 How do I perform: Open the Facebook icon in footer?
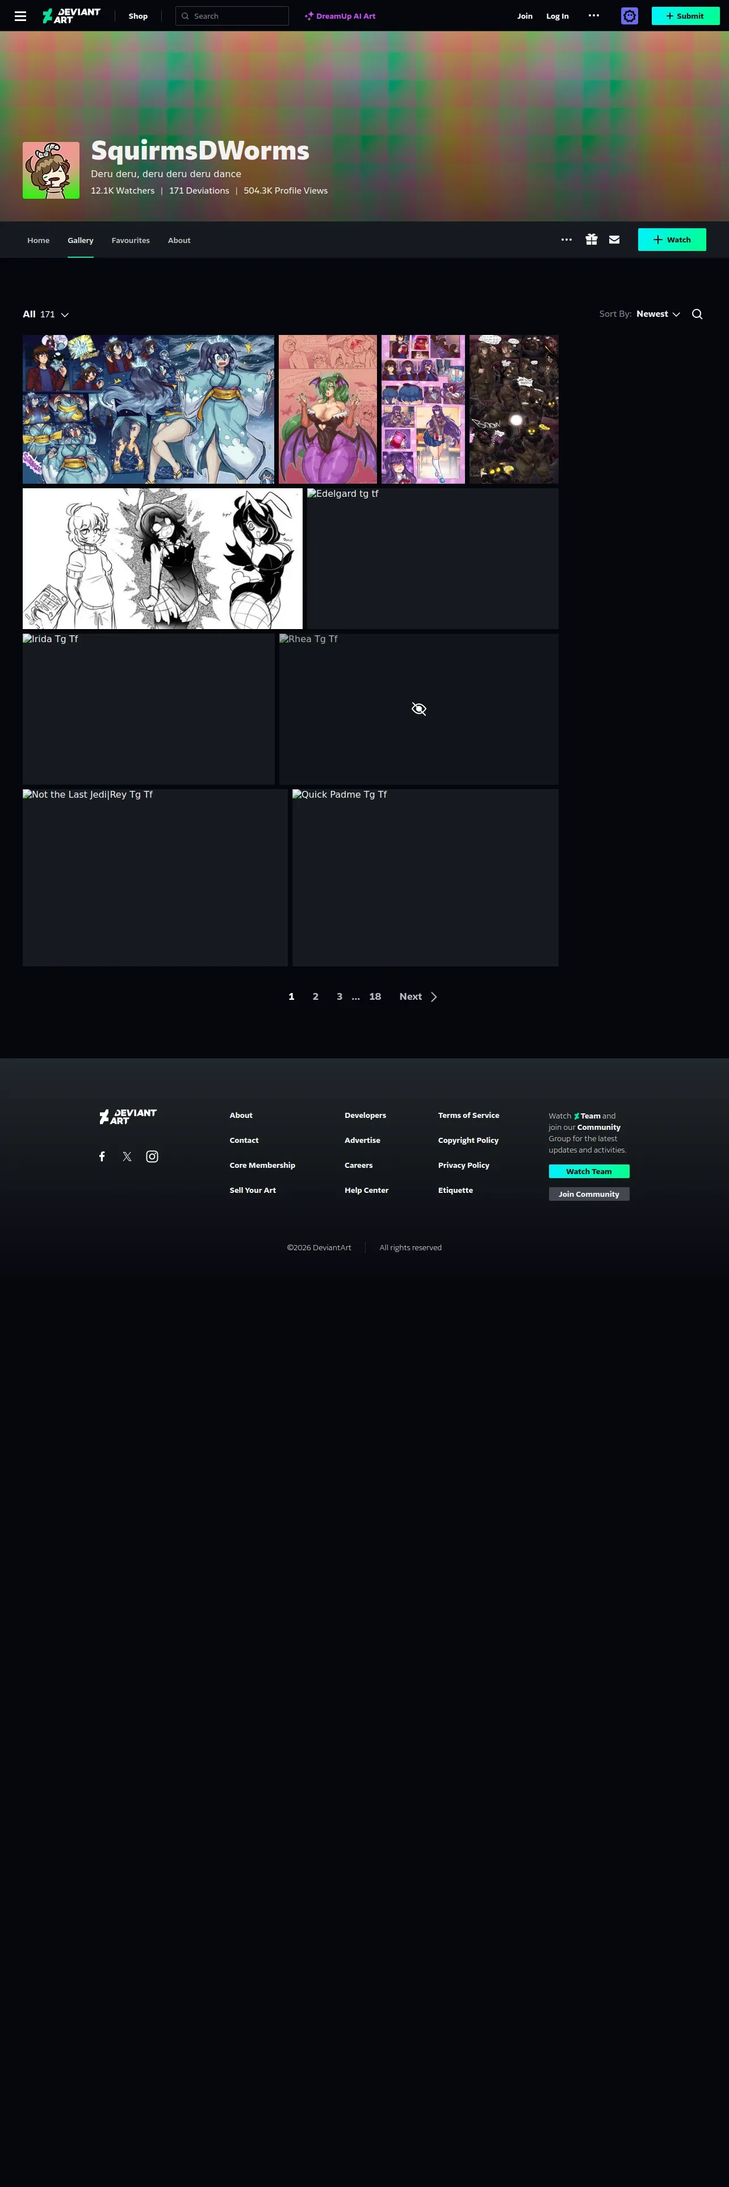[102, 1157]
